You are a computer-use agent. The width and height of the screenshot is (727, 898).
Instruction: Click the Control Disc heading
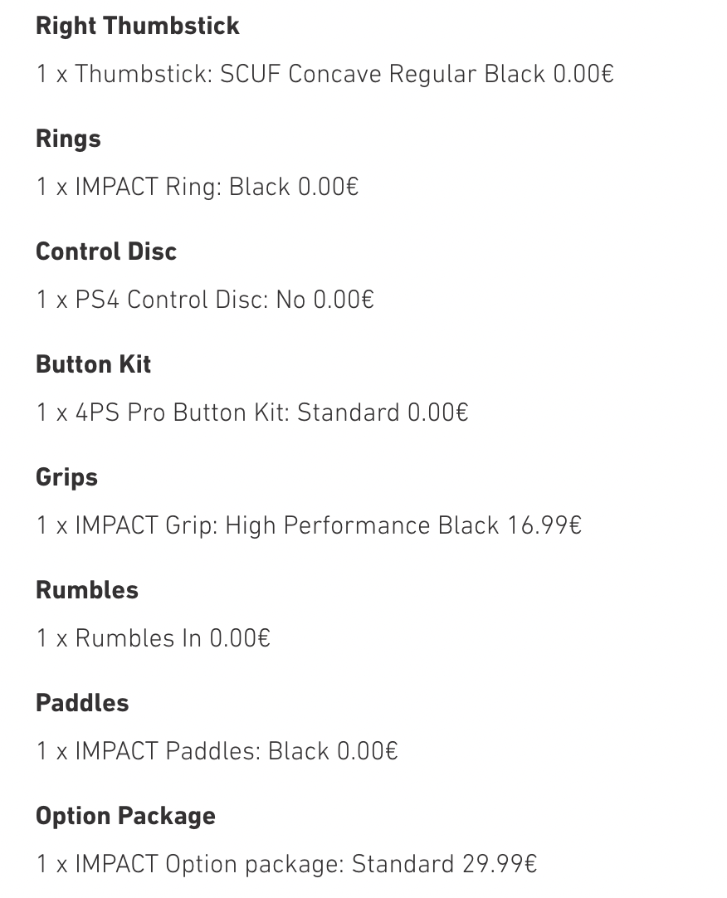tap(106, 251)
